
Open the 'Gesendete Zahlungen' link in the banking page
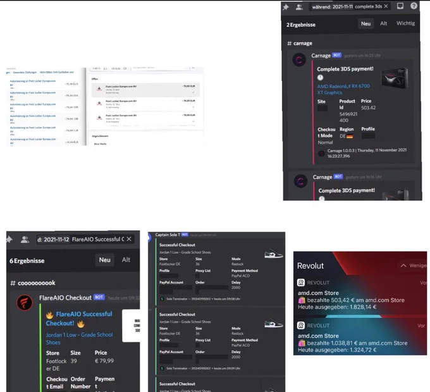[x=25, y=72]
